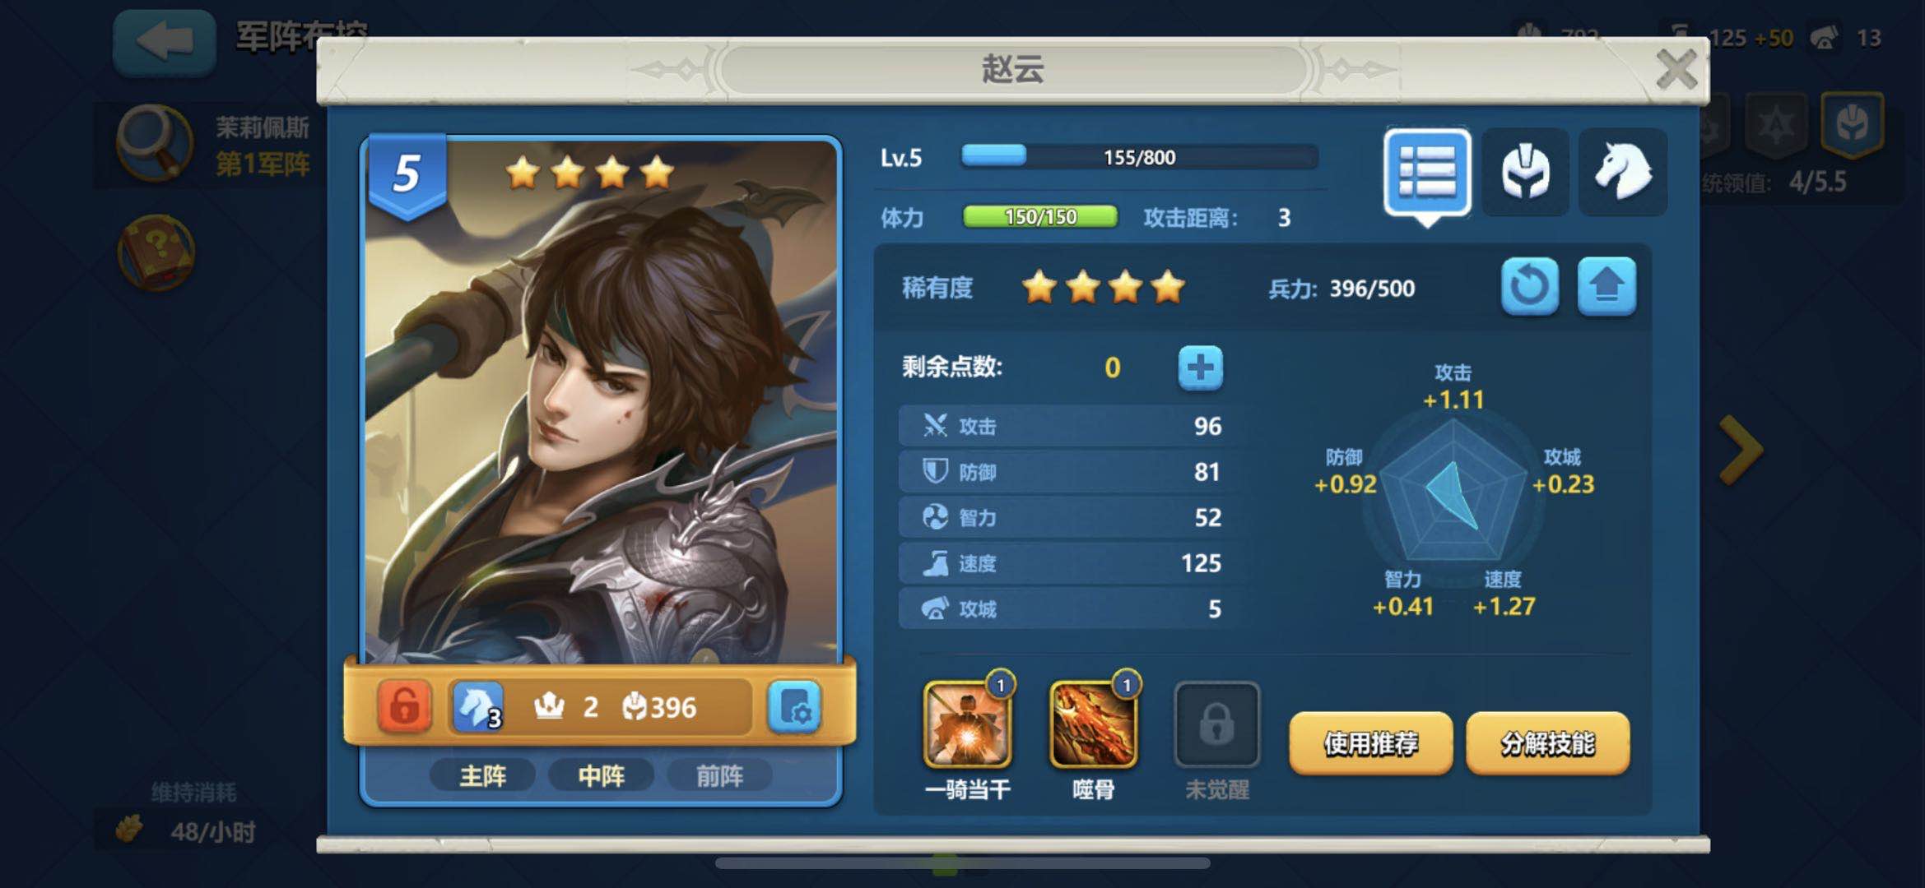Switch to the horse mount tab
Image resolution: width=1925 pixels, height=888 pixels.
[1623, 173]
